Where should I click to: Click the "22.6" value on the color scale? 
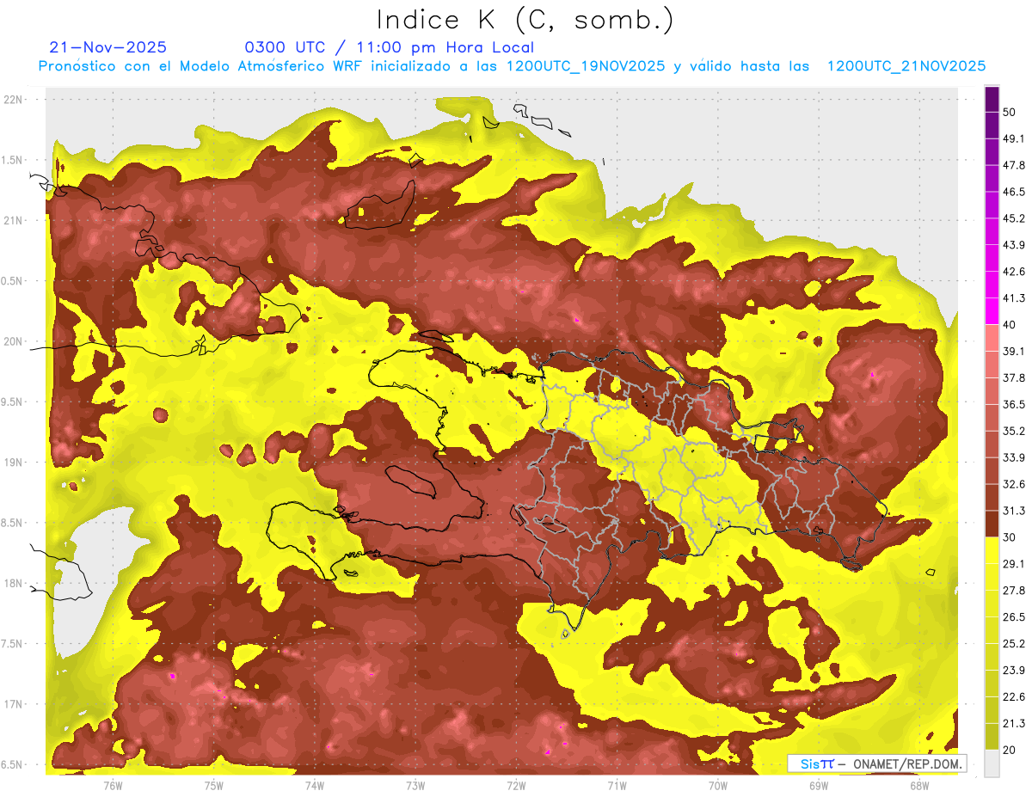click(1013, 697)
